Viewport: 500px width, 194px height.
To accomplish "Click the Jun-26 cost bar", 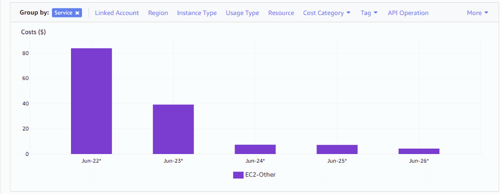I will [419, 152].
